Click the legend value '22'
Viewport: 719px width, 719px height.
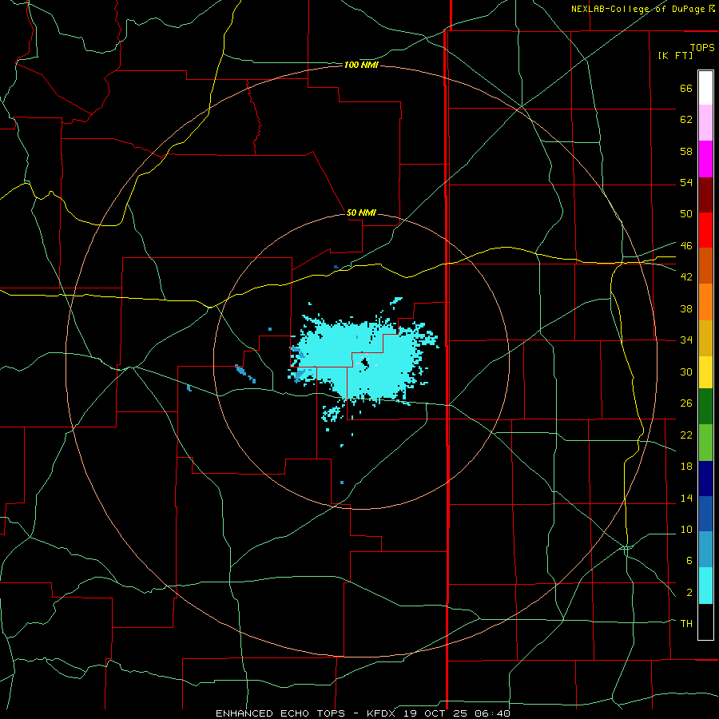(x=686, y=435)
